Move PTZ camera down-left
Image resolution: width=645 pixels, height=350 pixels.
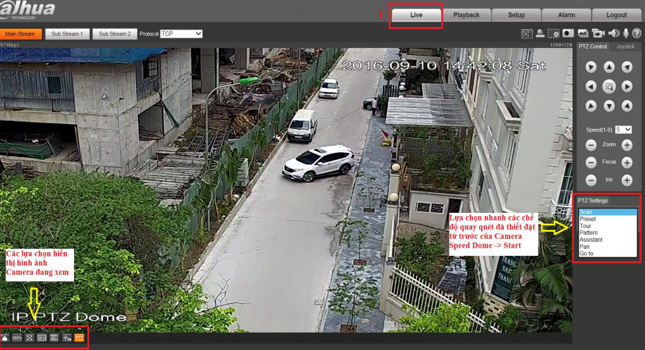point(591,106)
